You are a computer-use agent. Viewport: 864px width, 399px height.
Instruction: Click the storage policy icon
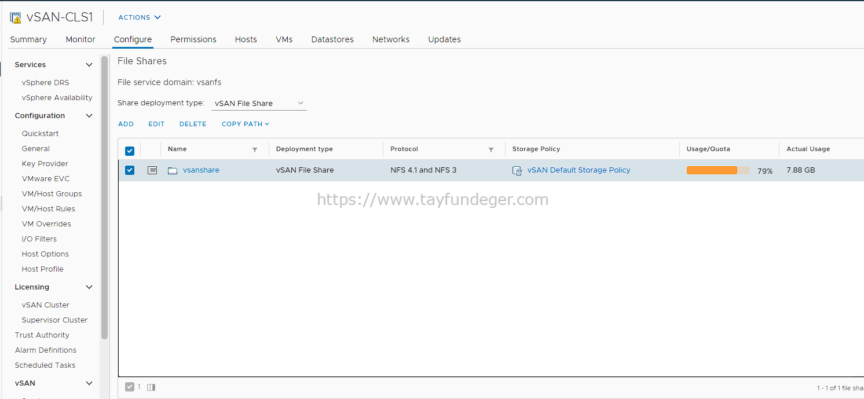coord(517,170)
